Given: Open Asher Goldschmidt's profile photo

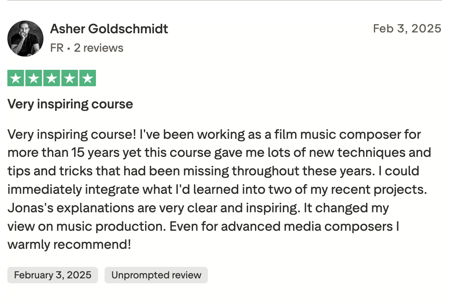Looking at the screenshot, I should 25,39.
